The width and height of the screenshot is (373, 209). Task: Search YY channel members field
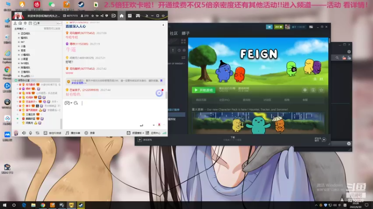point(47,23)
